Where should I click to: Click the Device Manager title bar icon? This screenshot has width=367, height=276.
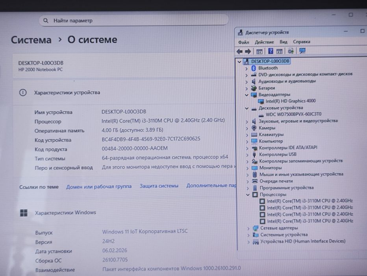(240, 33)
